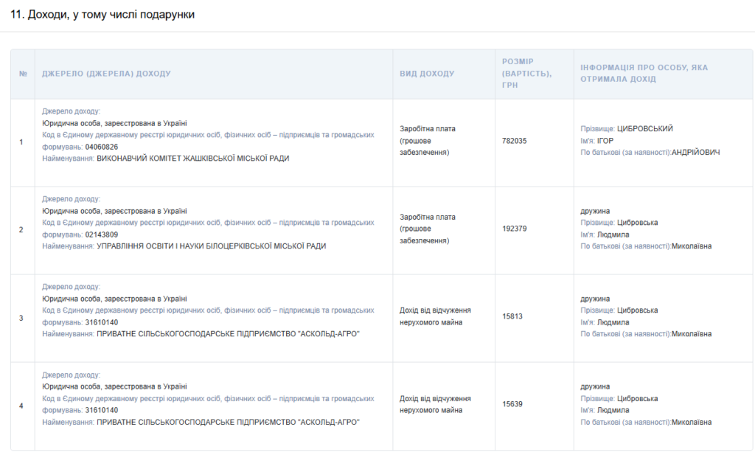Select the income amount 15639
The width and height of the screenshot is (755, 455).
pyautogui.click(x=512, y=404)
